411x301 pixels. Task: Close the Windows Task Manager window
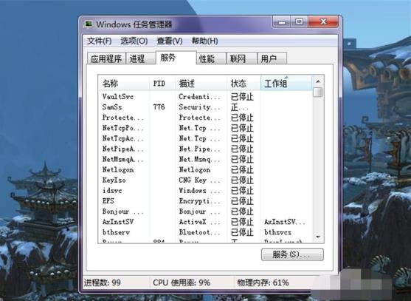pos(323,21)
